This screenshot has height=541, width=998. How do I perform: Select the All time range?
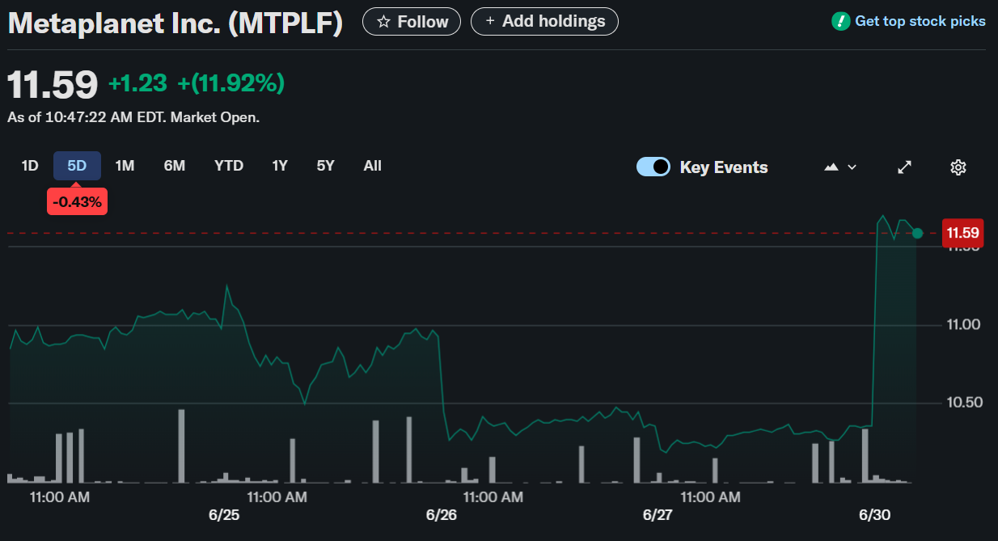(372, 166)
